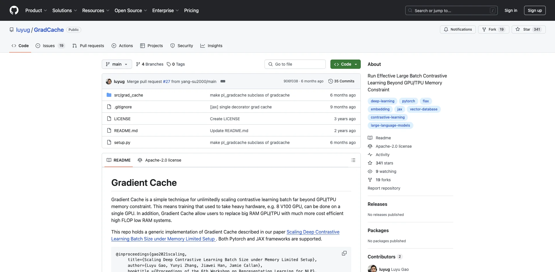Open commit hash 906f038

(291, 81)
